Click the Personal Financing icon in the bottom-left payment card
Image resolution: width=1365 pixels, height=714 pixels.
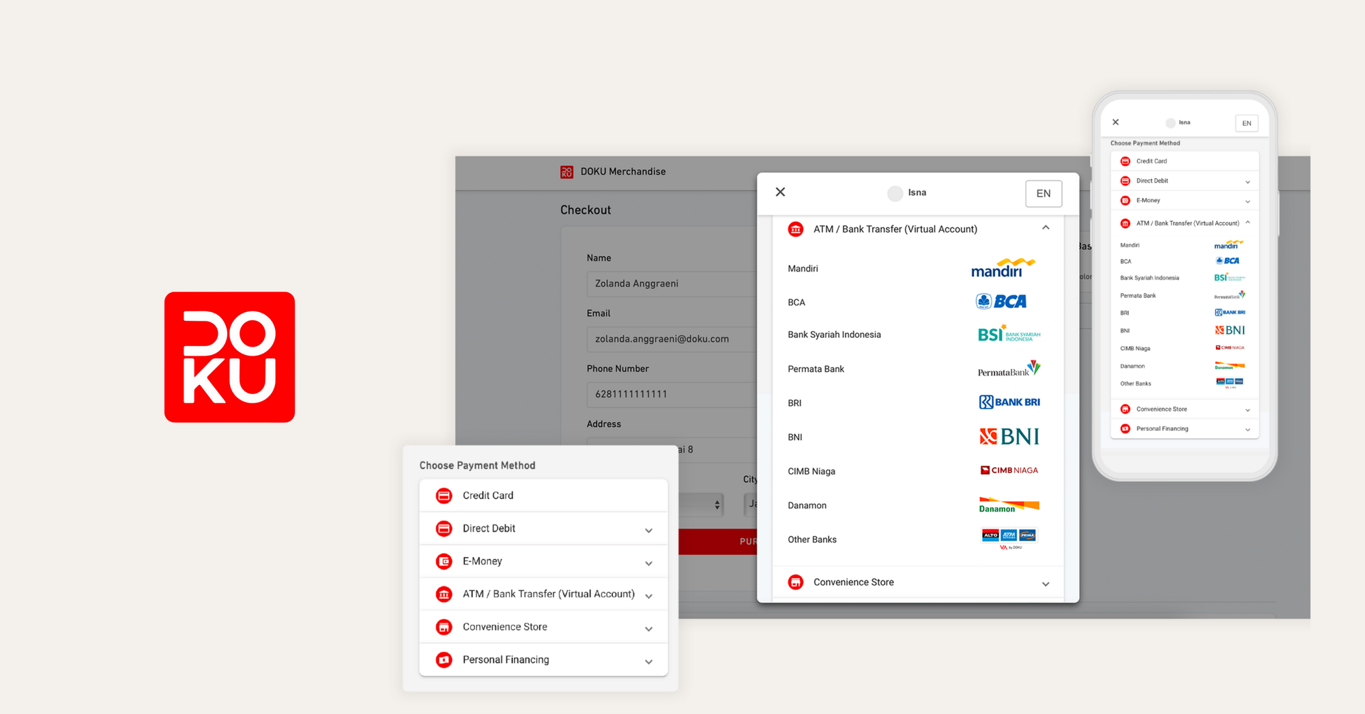coord(444,659)
